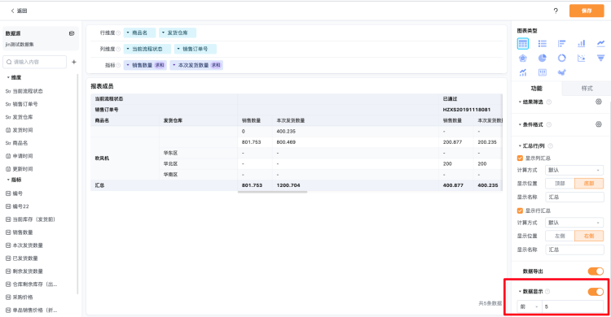The image size is (611, 317).
Task: Collapse the 汇总行/列 section
Action: point(520,145)
